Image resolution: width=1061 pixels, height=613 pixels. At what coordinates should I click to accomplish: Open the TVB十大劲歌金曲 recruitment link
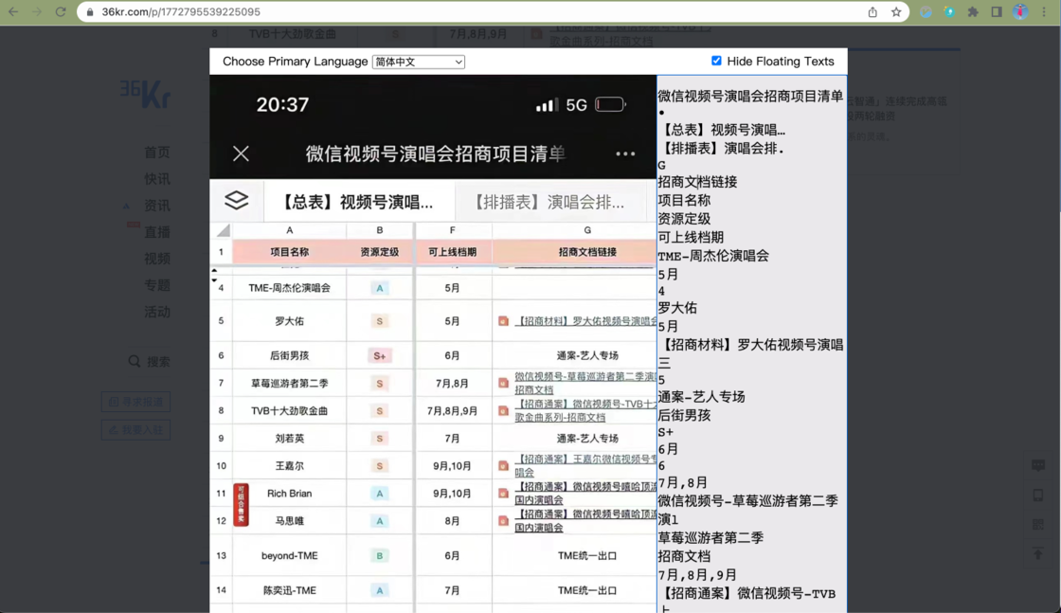(586, 410)
